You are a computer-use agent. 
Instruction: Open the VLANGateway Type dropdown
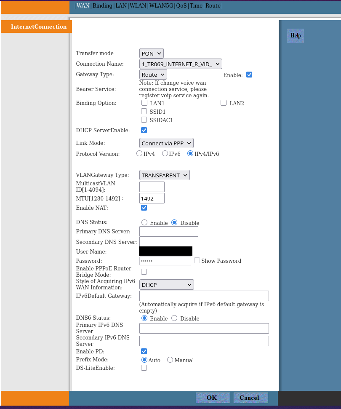point(164,175)
